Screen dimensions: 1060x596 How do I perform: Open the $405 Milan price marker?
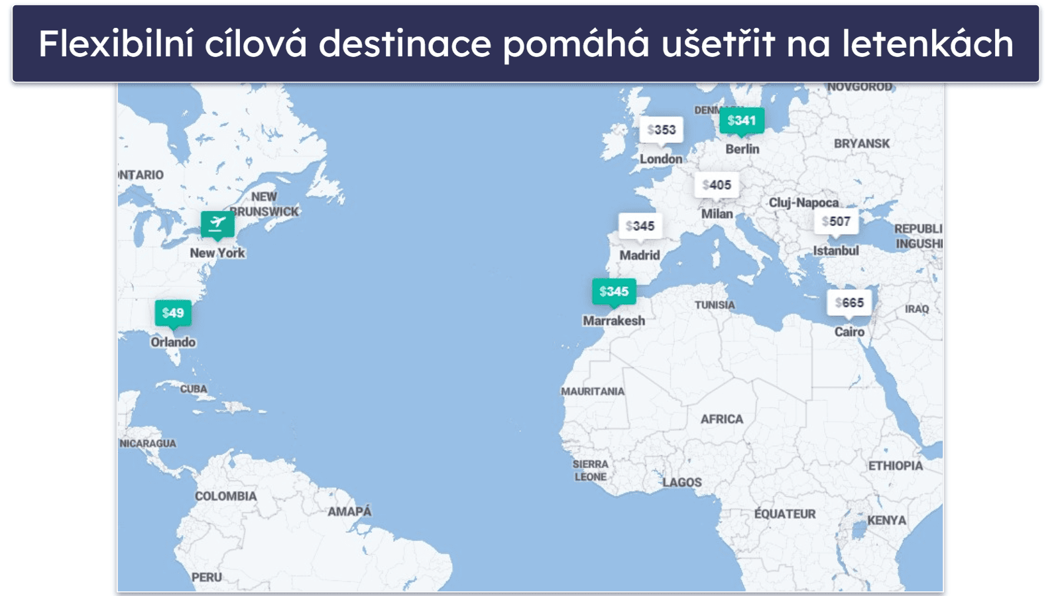[x=717, y=185]
